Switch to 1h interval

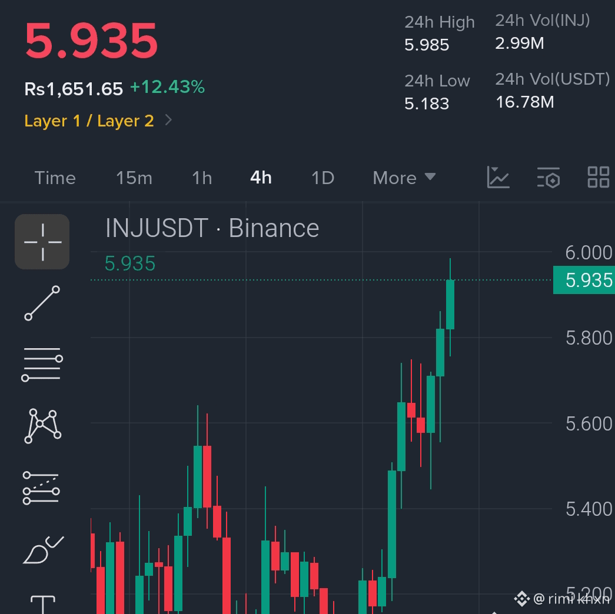202,178
